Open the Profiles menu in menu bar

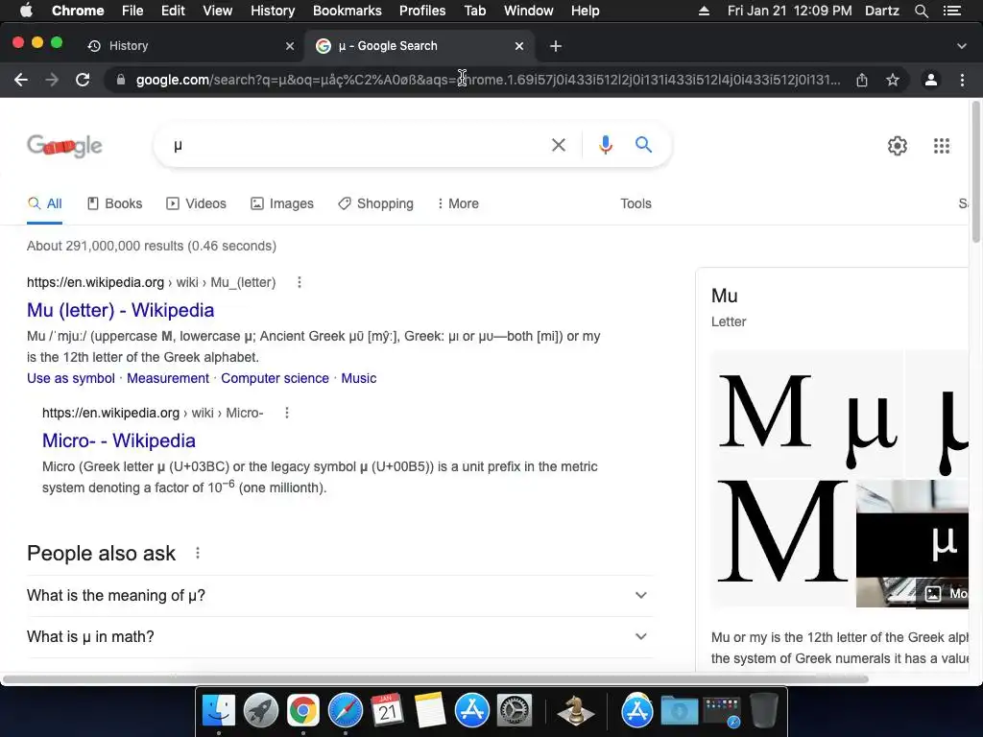click(422, 11)
